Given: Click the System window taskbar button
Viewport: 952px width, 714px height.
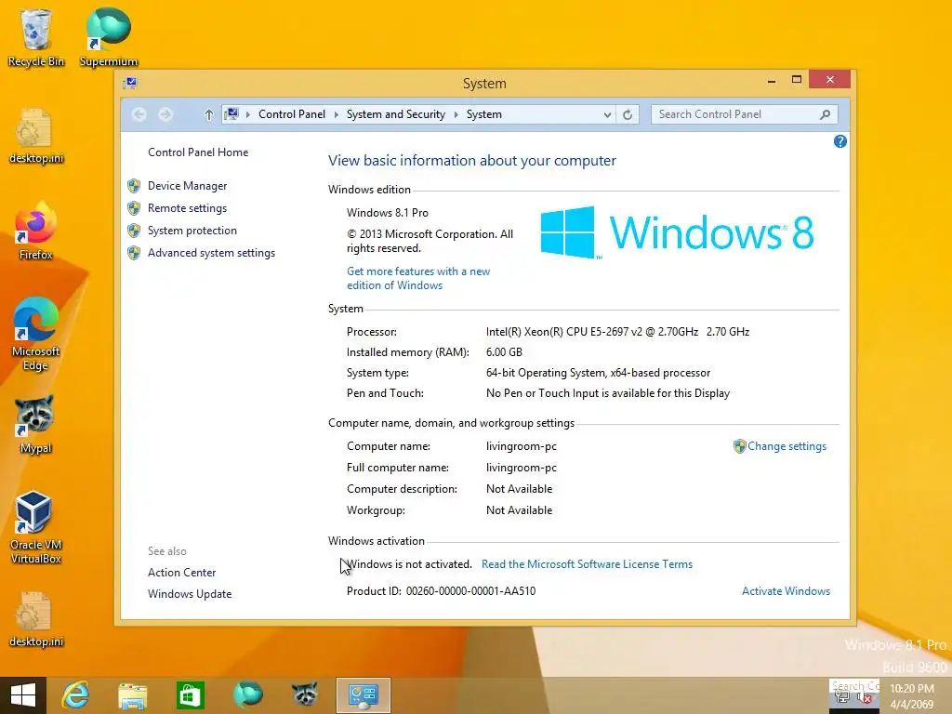Looking at the screenshot, I should pos(364,695).
